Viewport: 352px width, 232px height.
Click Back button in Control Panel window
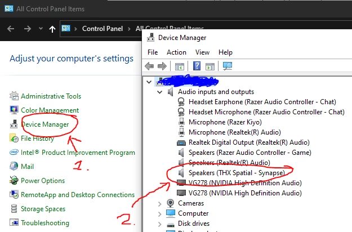coord(11,29)
